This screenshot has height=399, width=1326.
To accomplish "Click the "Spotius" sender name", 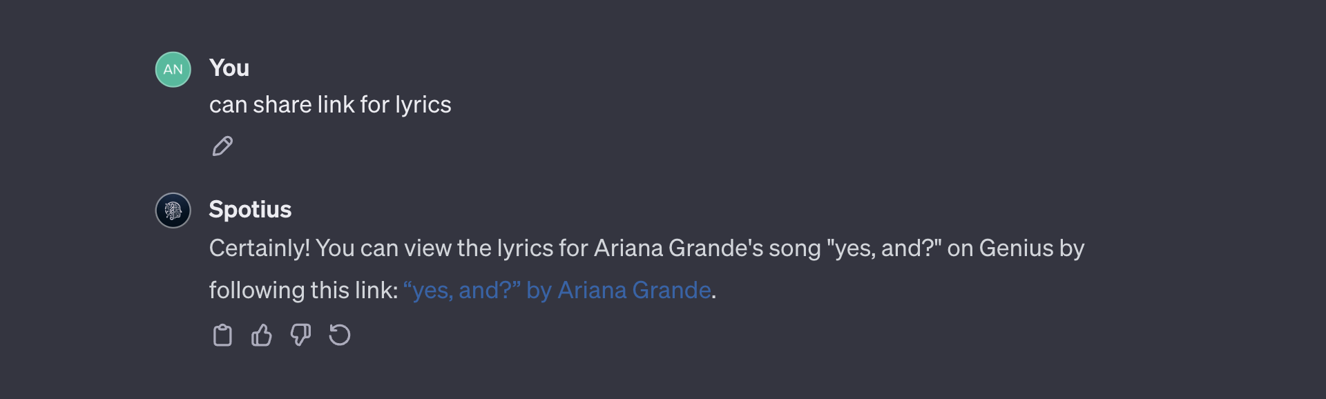I will tap(250, 209).
